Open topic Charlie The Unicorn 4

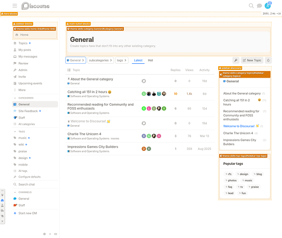(84, 134)
